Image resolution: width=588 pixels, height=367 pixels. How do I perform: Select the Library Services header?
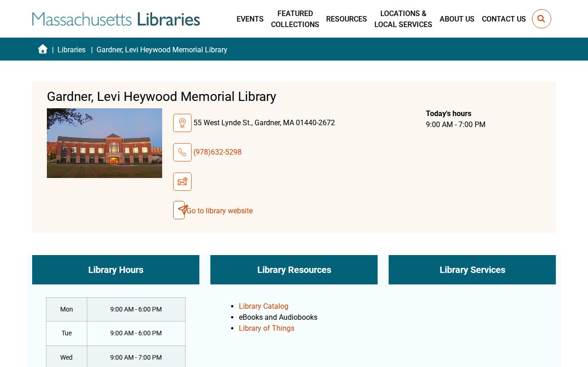tap(472, 270)
